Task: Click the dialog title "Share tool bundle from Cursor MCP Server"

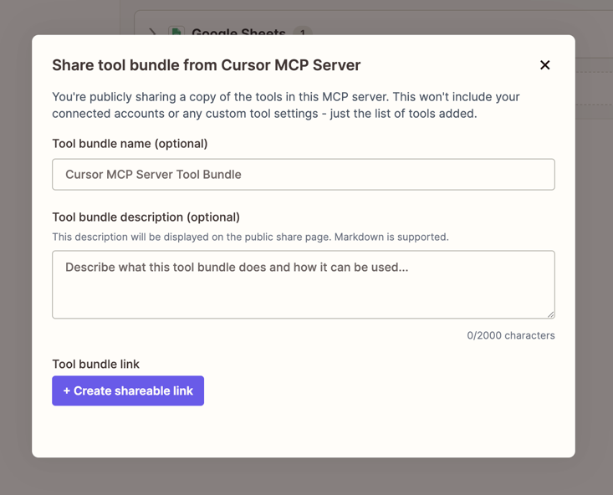Action: coord(206,65)
